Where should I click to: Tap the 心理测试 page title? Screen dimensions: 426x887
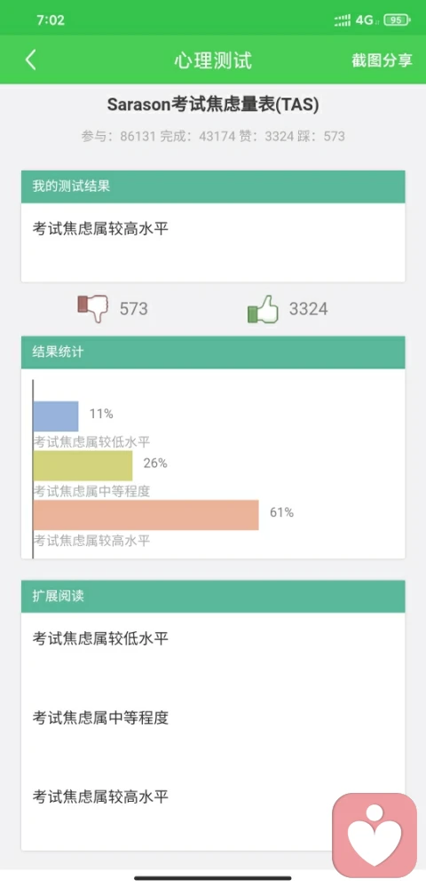tap(213, 60)
